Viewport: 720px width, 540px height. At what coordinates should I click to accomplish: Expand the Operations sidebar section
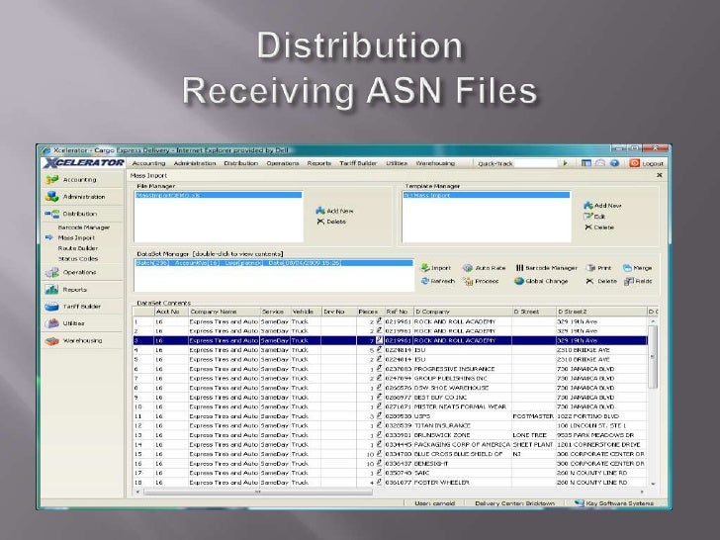[x=79, y=271]
